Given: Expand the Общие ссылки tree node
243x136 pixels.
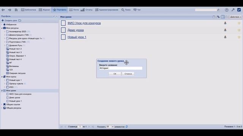Looking at the screenshot, I should (2, 105).
